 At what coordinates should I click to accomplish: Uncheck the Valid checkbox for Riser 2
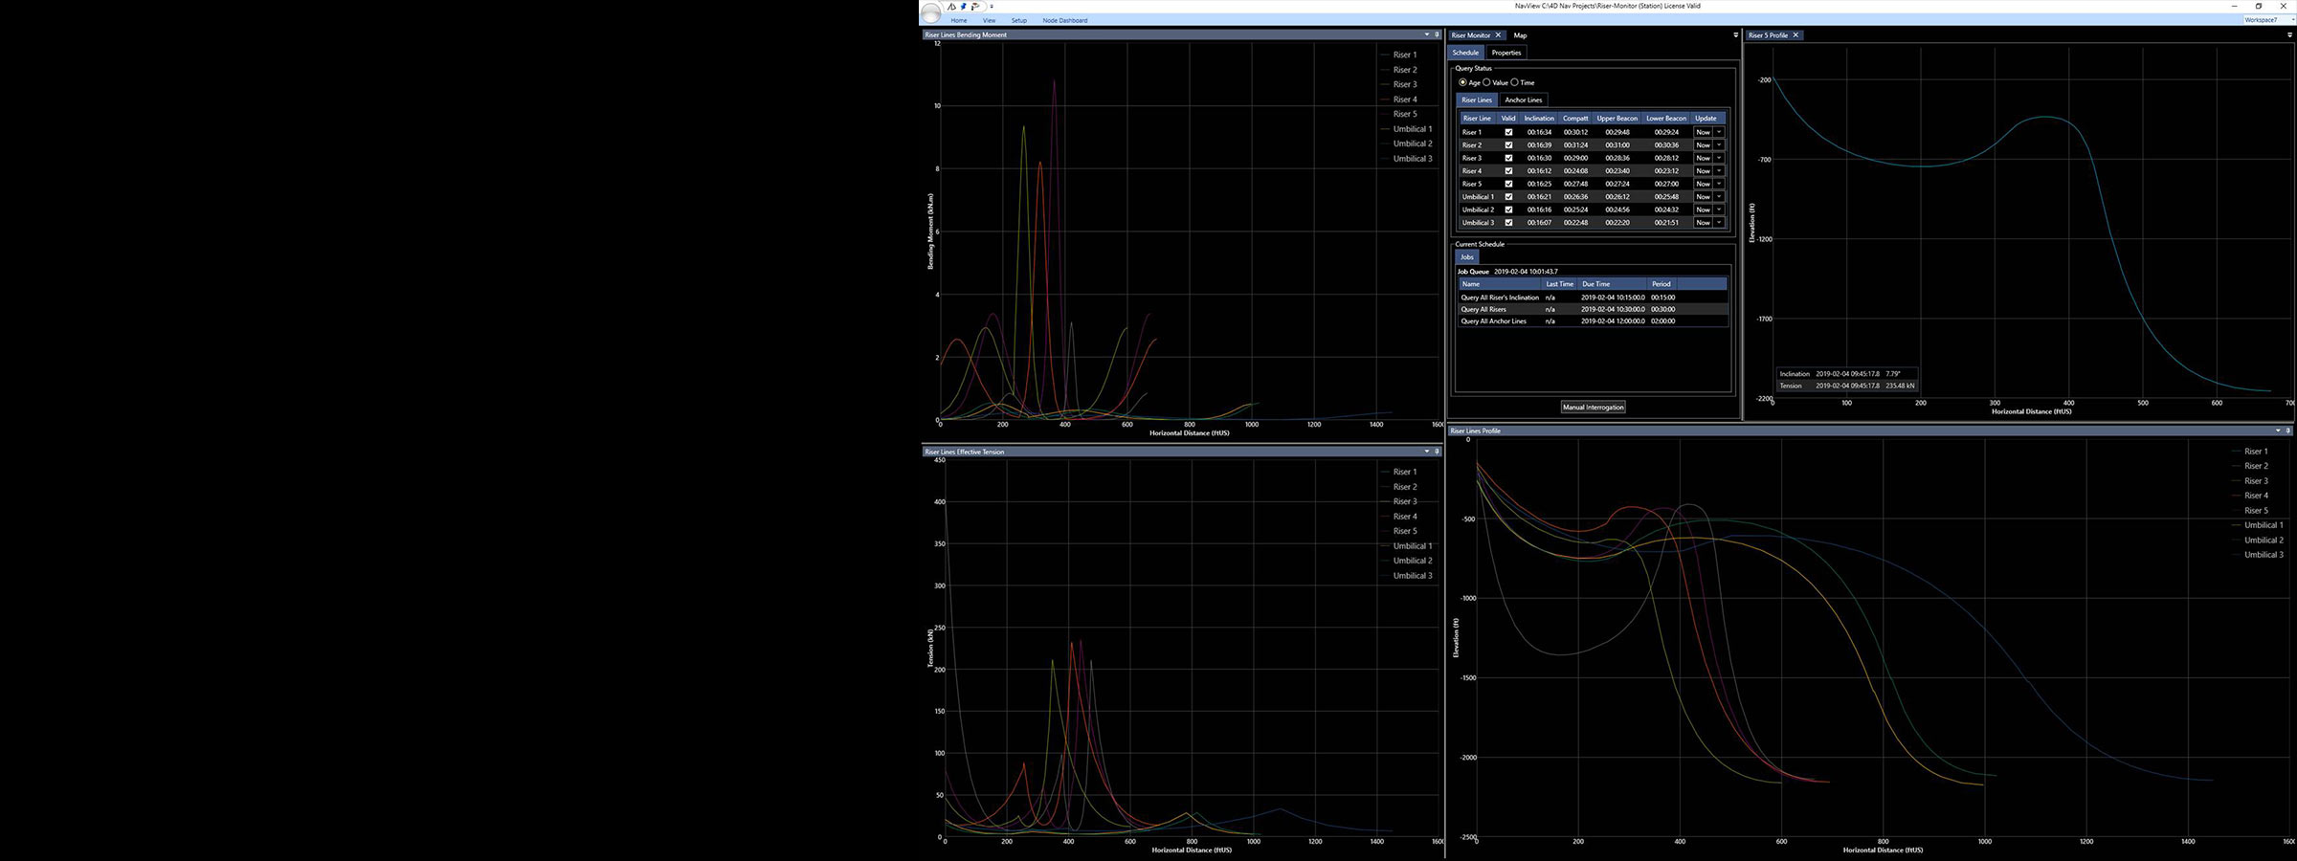(x=1508, y=145)
